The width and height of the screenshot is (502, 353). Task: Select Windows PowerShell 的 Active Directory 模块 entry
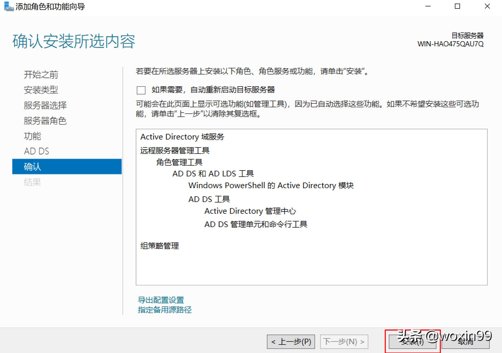[x=271, y=185]
